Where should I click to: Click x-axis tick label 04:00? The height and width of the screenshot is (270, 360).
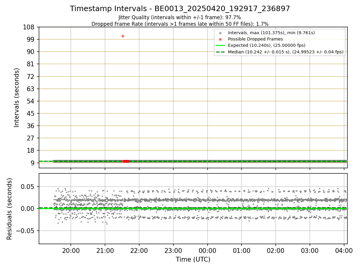tap(344, 250)
